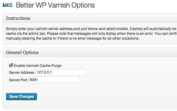
Task: Place cursor on the 6081 port value
Action: (x=34, y=80)
